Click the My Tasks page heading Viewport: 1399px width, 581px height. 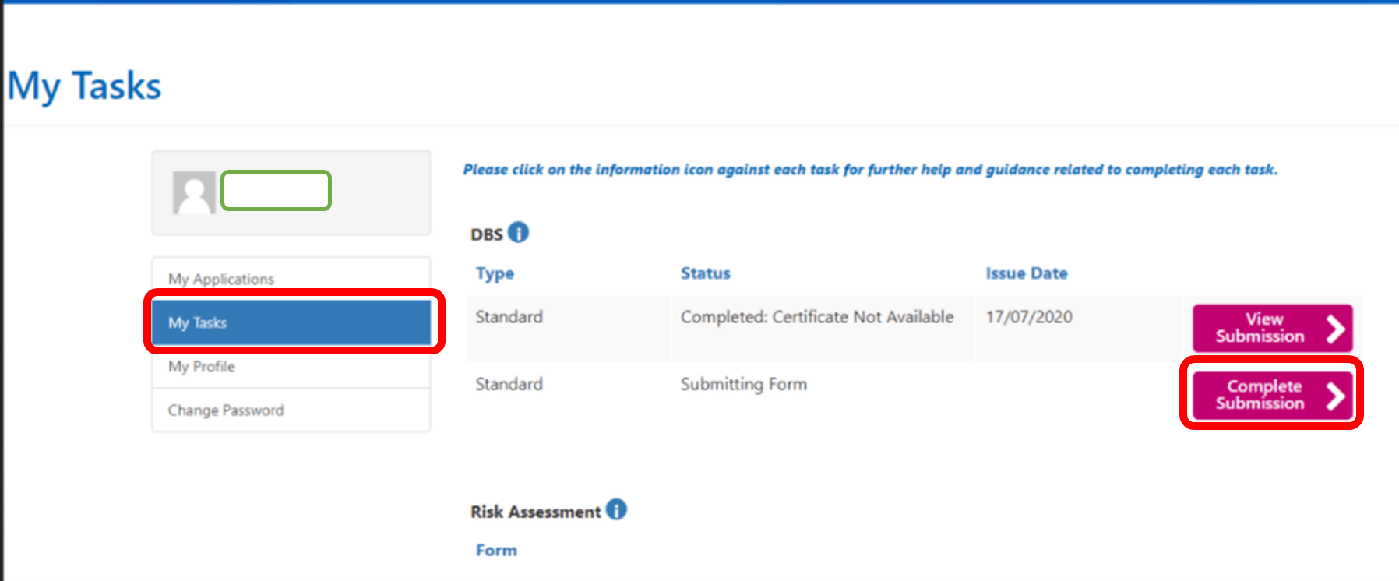click(84, 86)
